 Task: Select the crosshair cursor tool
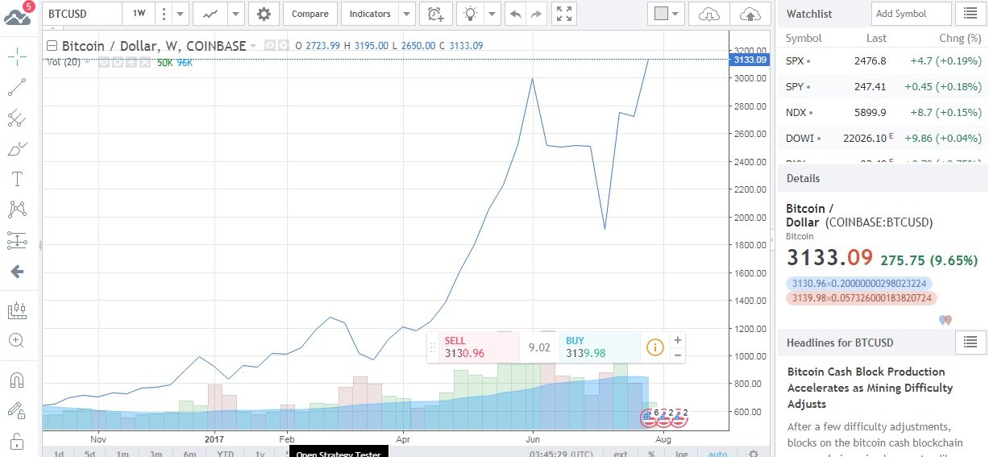17,56
